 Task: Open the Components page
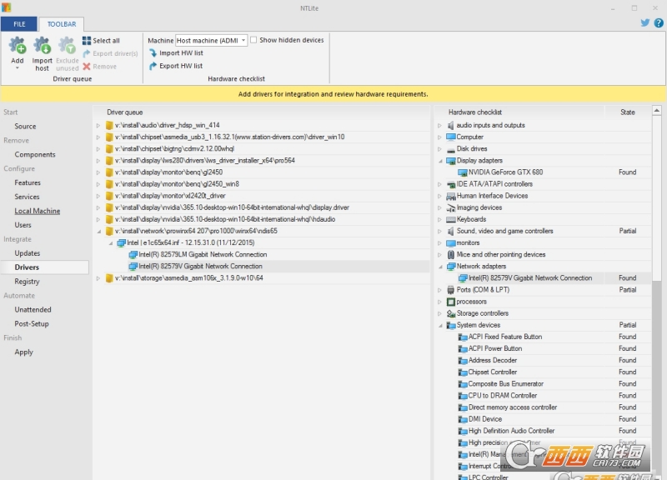coord(35,154)
